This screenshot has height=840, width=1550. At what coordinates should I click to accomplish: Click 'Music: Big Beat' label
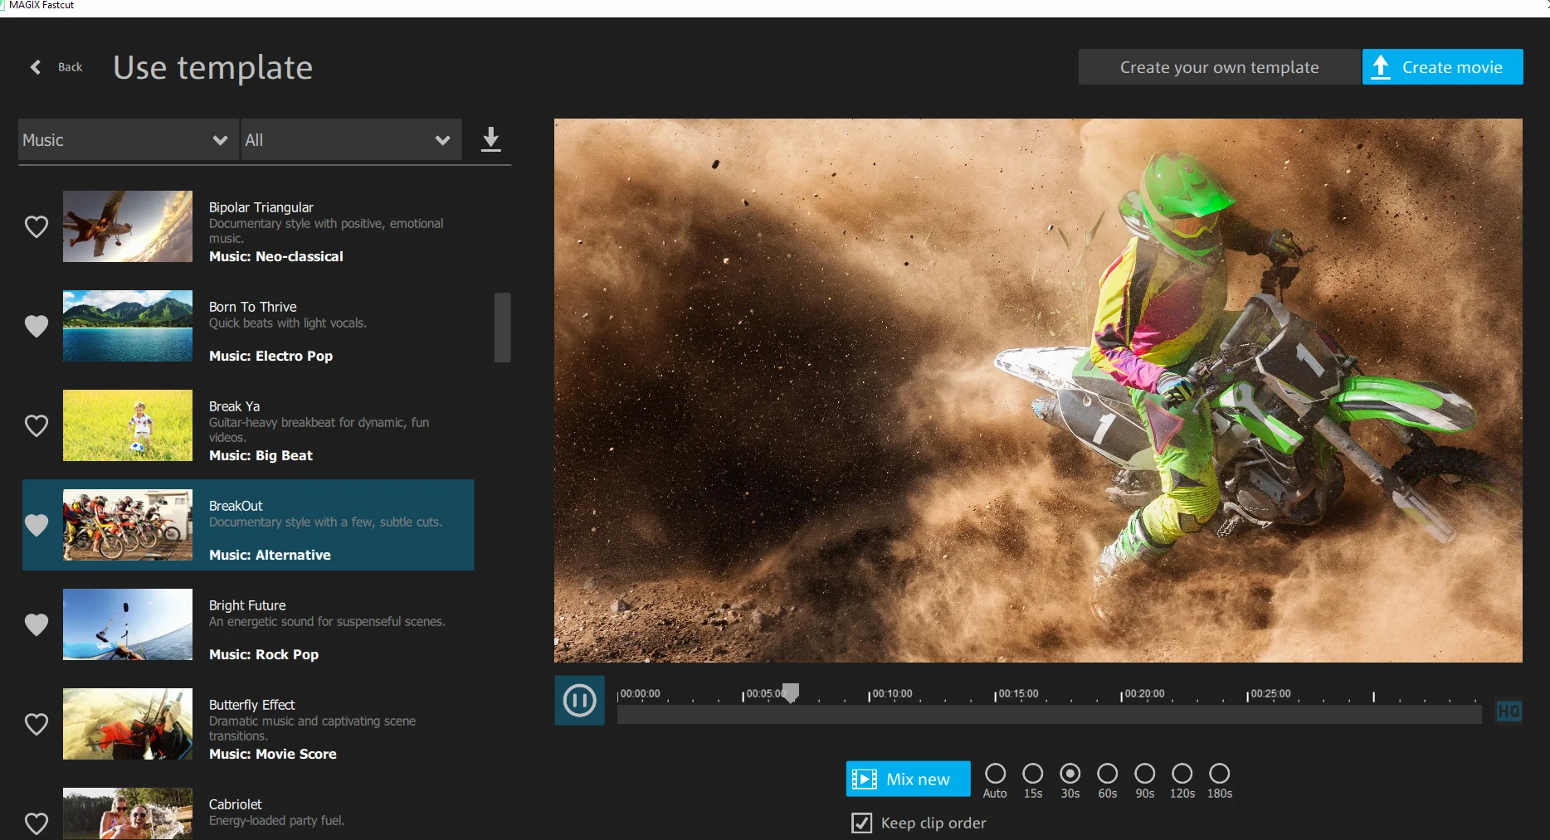(x=261, y=455)
